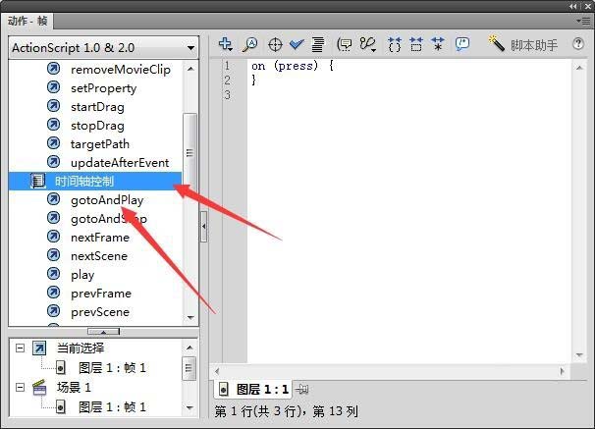
Task: Open the debug options stethoscope icon
Action: pyautogui.click(x=367, y=45)
